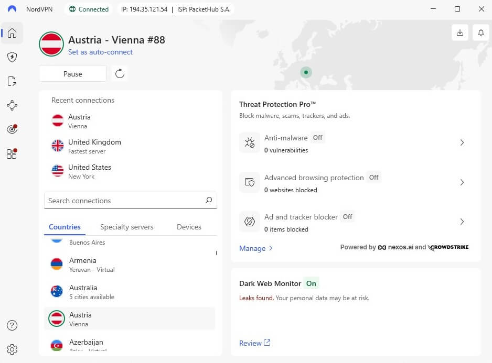
Task: Open the Devices tab
Action: [x=189, y=227]
